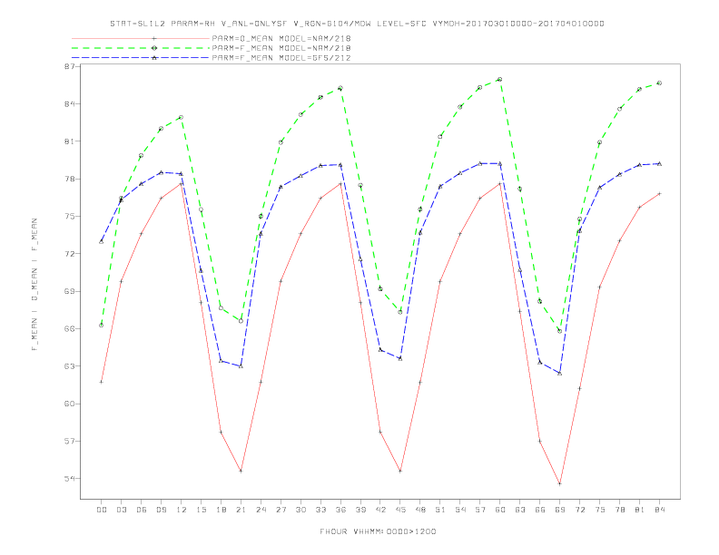This screenshot has width=719, height=555.
Task: Click the green circle data point at hour 84
Action: (x=659, y=83)
